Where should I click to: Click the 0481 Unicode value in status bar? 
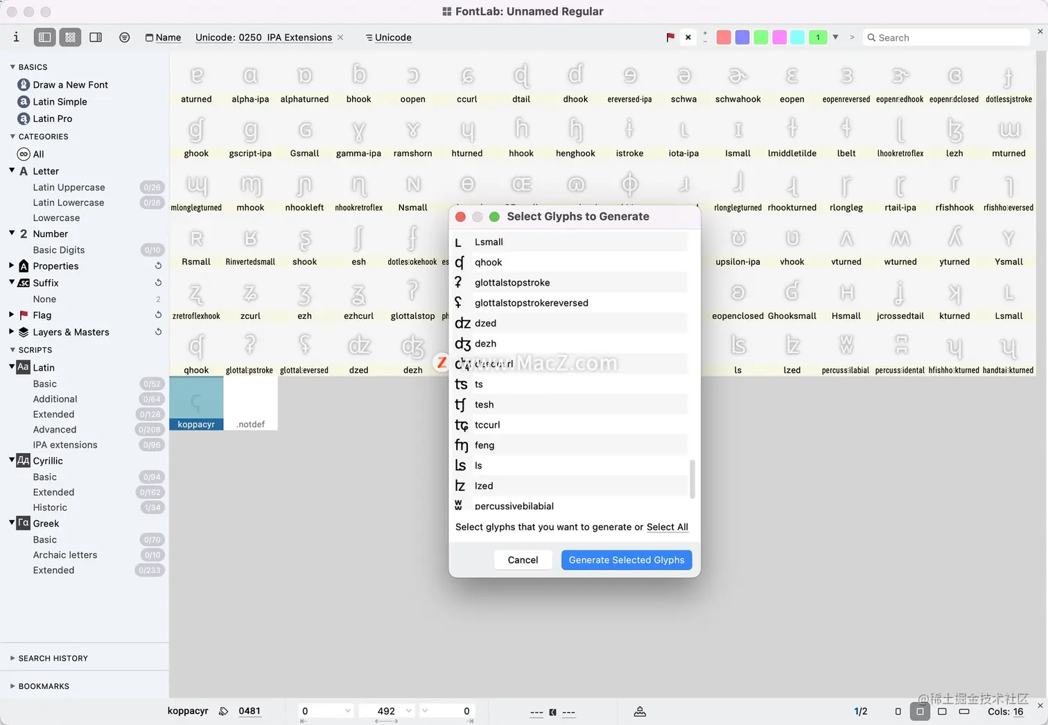pos(250,711)
